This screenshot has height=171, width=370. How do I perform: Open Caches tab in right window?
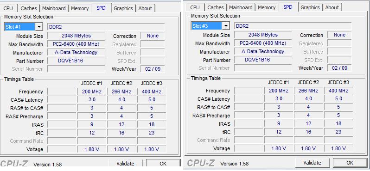216,7
